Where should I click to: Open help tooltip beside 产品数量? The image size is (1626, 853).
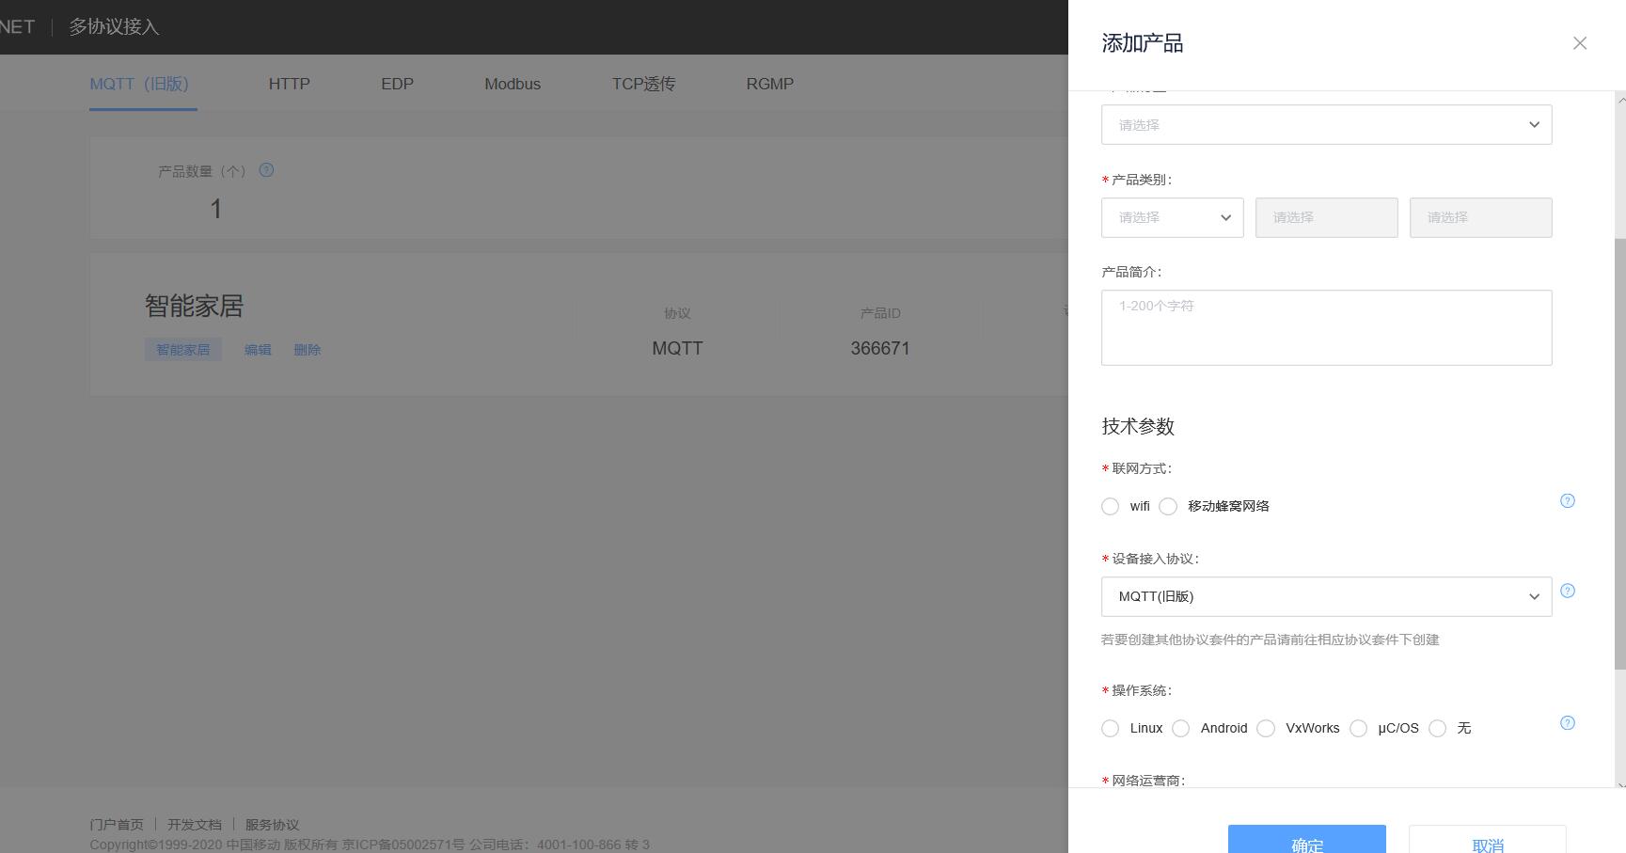click(x=266, y=170)
